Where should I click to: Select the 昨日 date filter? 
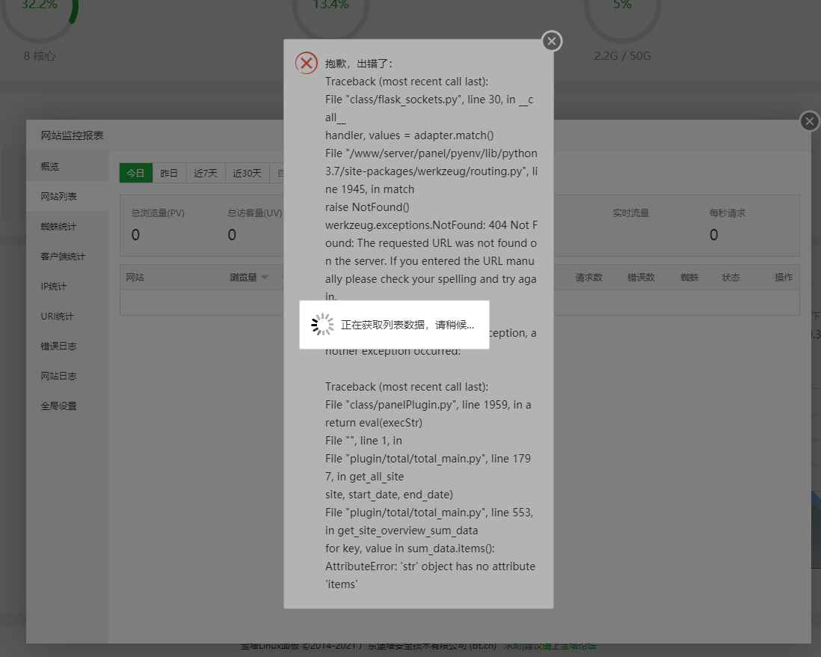click(169, 173)
